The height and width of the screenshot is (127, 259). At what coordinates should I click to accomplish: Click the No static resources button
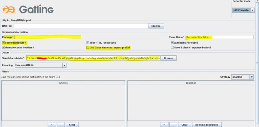click(x=207, y=124)
